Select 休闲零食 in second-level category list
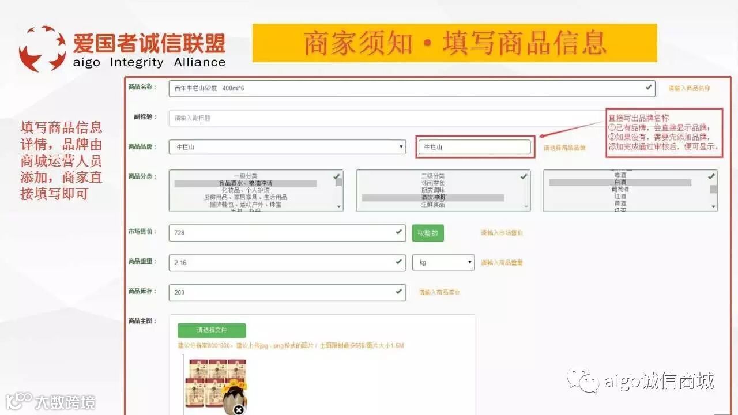Viewport: 738px width, 415px height. tap(433, 183)
